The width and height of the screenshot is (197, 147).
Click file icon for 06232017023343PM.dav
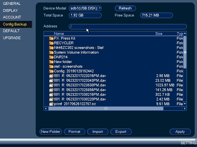click(51, 81)
